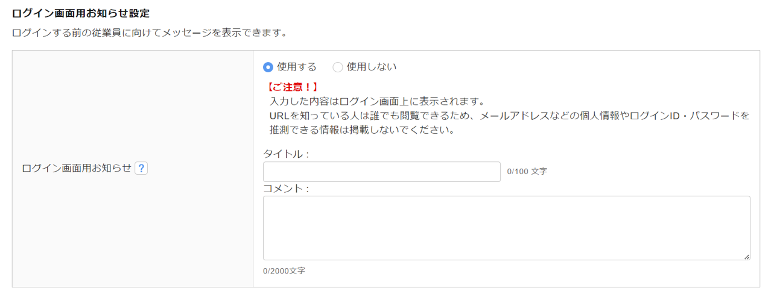Focus the タイトル input field

click(x=381, y=172)
